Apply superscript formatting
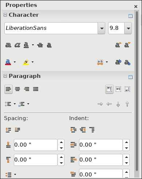Screen dimensions: 142x179 click(118, 62)
